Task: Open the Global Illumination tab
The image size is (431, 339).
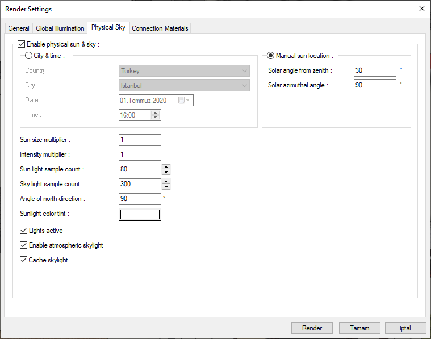Action: pos(60,28)
